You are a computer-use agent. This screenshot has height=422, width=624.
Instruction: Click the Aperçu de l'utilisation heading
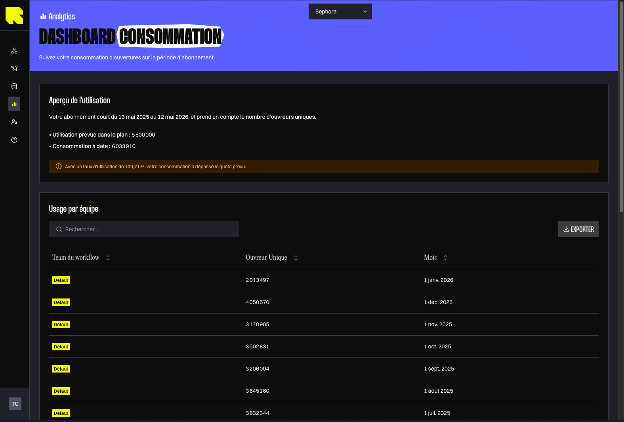80,101
